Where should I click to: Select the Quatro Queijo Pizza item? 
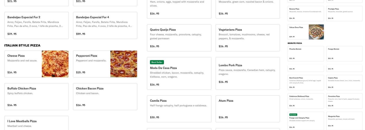(x=179, y=38)
